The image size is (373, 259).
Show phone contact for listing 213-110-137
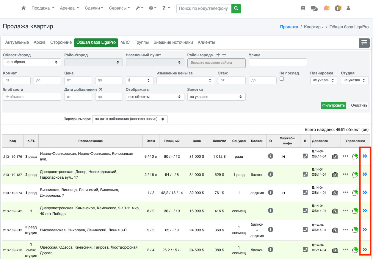305,174
